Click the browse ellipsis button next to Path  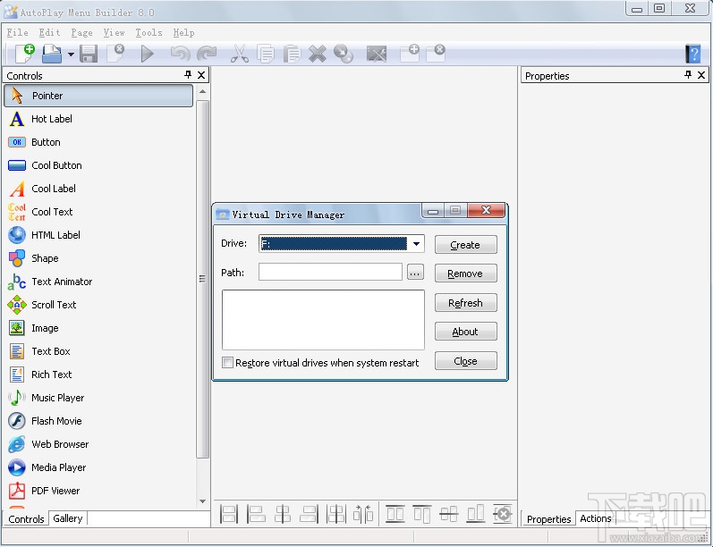(x=415, y=273)
